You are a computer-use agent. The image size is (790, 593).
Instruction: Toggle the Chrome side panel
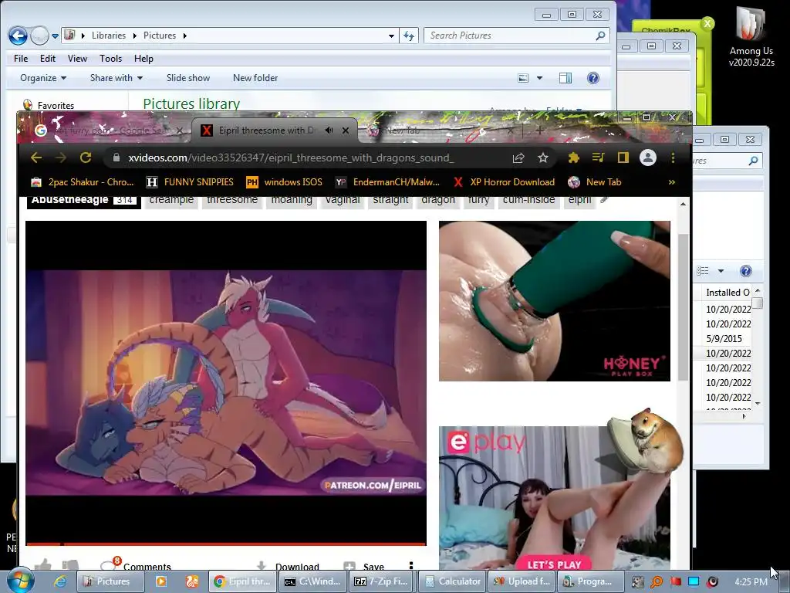pyautogui.click(x=623, y=158)
